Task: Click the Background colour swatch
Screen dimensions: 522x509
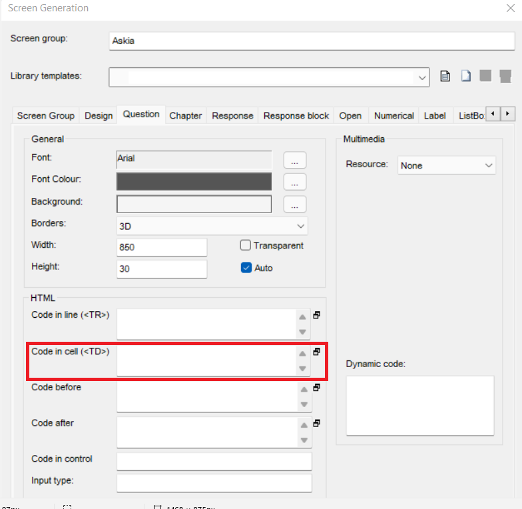Action: [x=194, y=204]
